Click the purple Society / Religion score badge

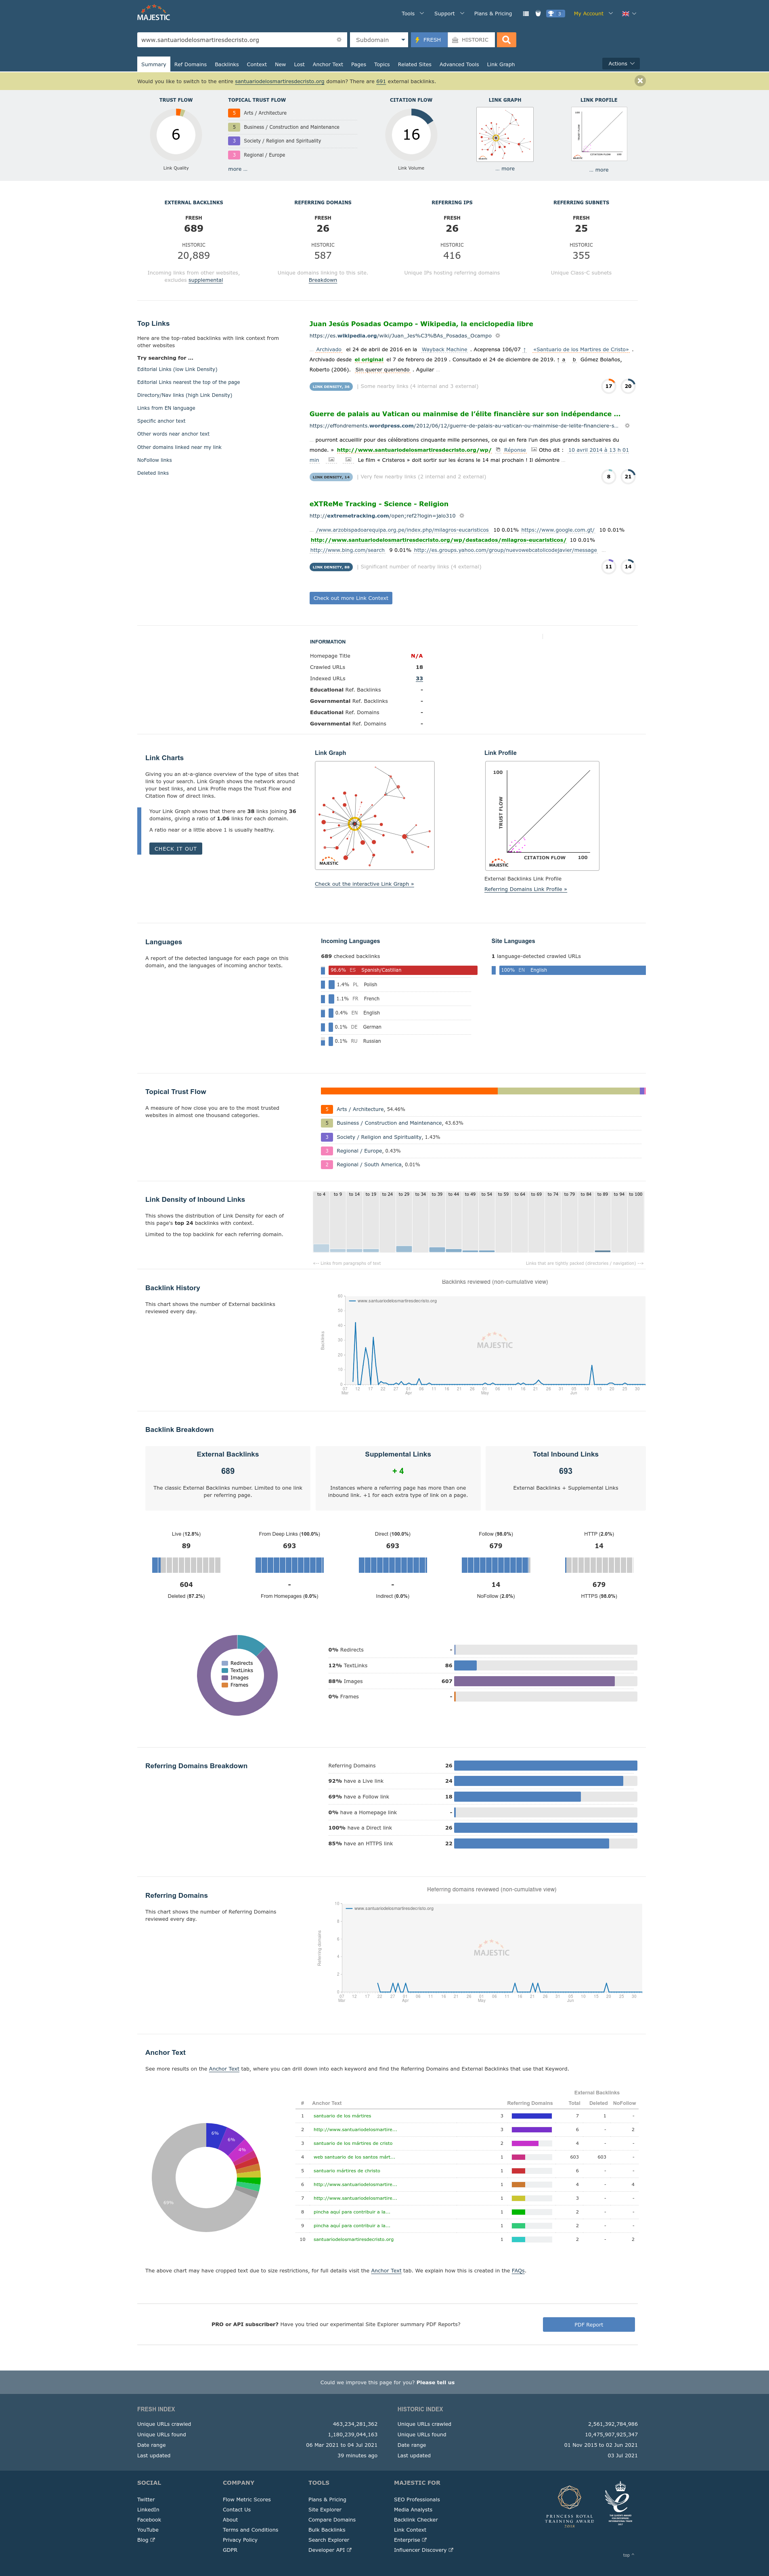(234, 141)
